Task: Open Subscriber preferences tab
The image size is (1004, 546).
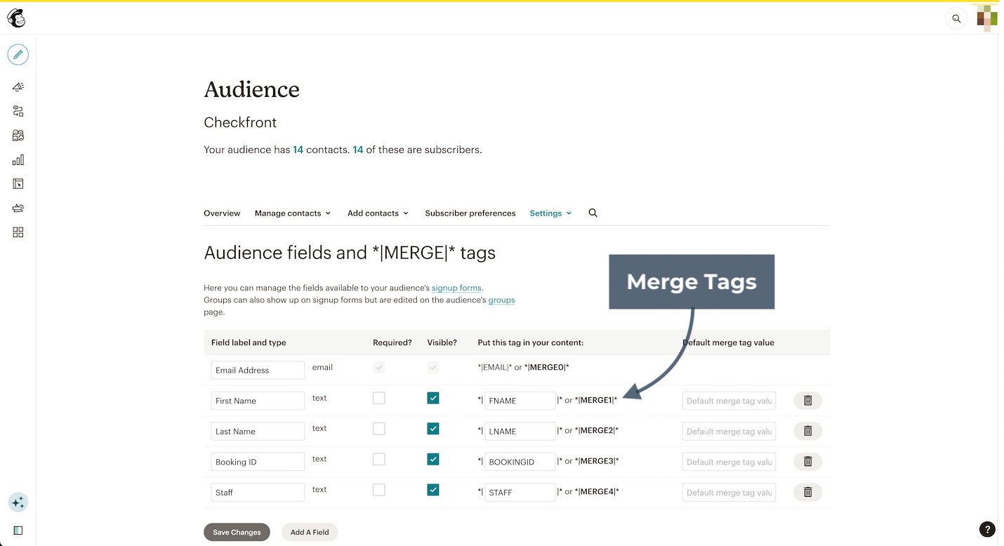Action: (470, 213)
